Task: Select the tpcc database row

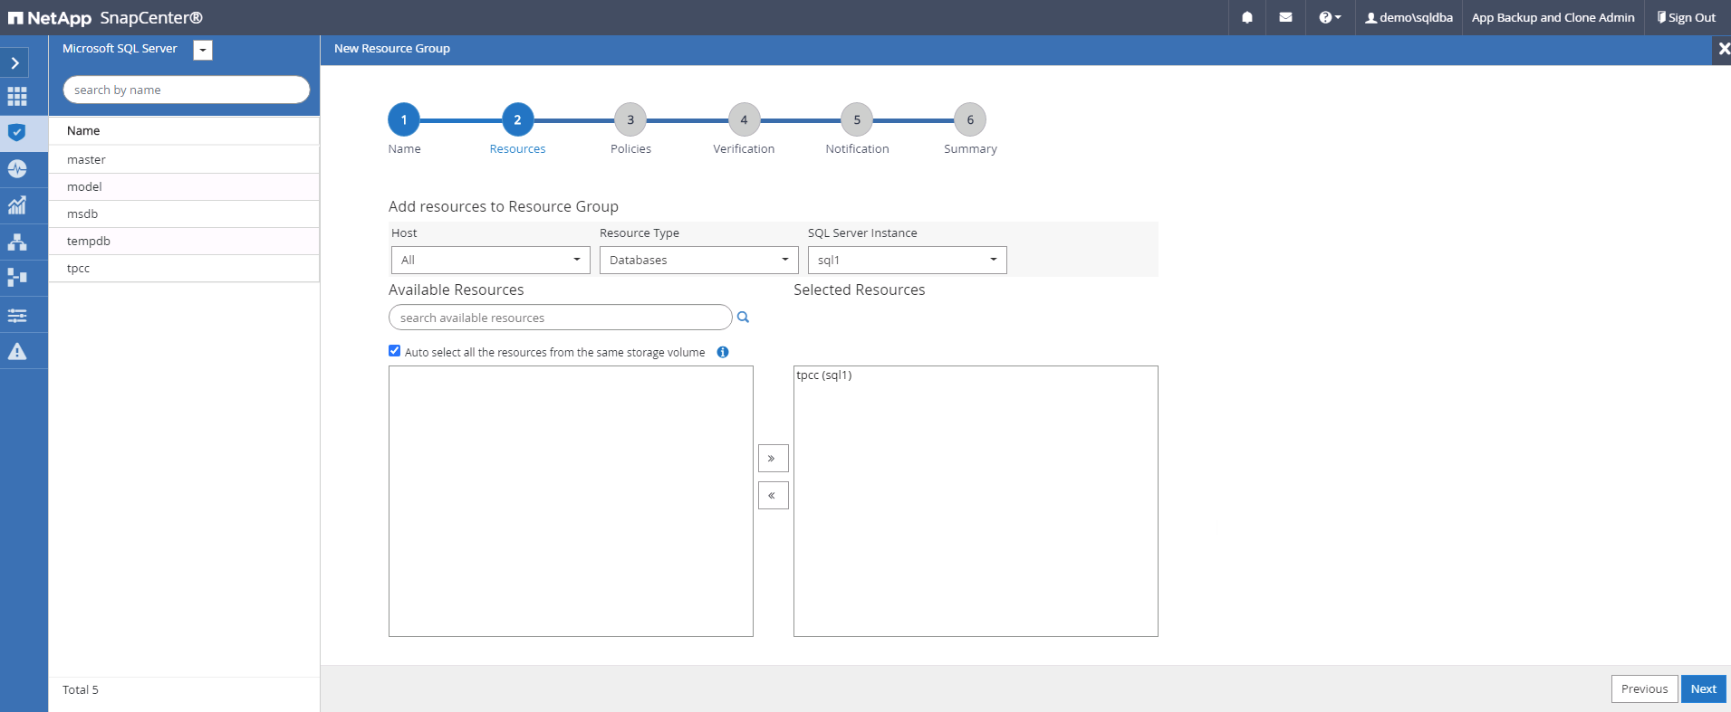Action: [184, 268]
